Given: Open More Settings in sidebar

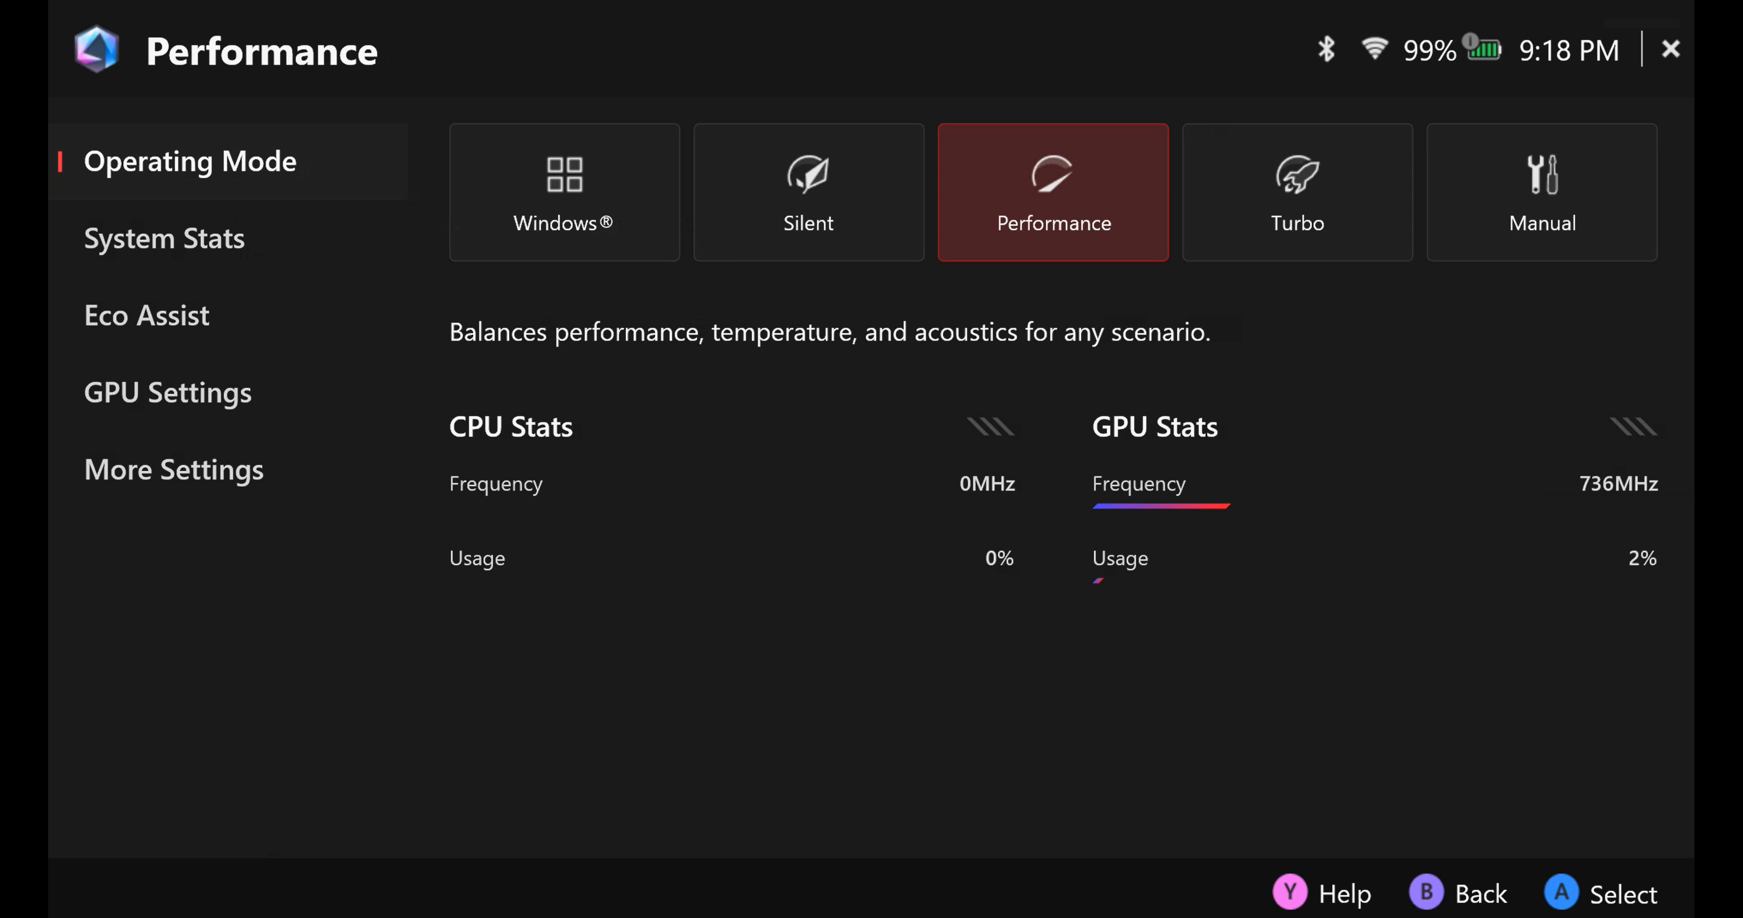Looking at the screenshot, I should (x=174, y=470).
